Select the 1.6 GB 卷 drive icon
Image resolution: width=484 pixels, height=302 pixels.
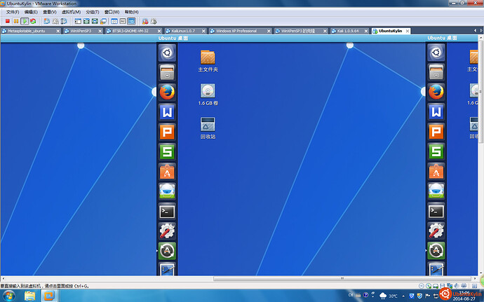click(x=208, y=91)
